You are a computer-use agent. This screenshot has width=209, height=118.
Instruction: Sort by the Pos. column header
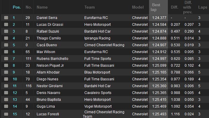click(x=17, y=7)
